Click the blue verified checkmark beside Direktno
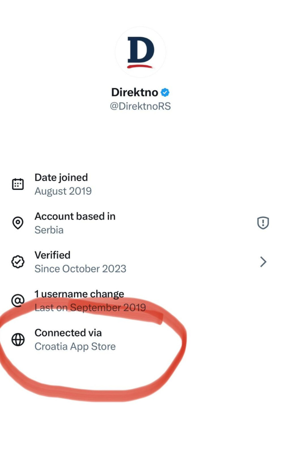Screen dimensions: 281x454 (x=165, y=93)
